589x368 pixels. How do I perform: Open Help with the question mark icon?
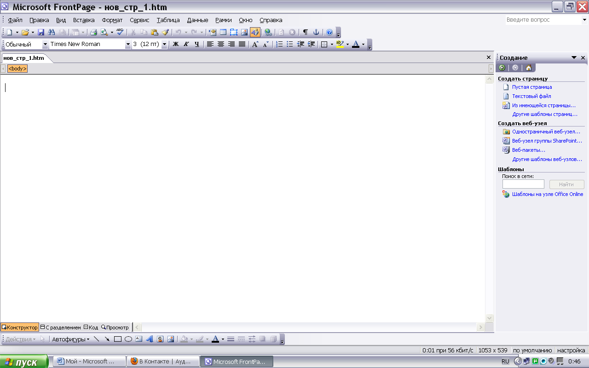pos(329,32)
